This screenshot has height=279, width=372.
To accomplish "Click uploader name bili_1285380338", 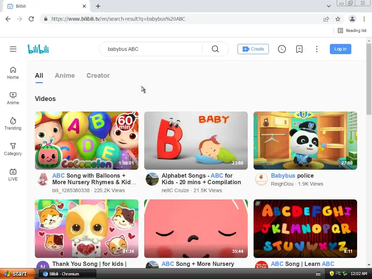I will (x=71, y=190).
